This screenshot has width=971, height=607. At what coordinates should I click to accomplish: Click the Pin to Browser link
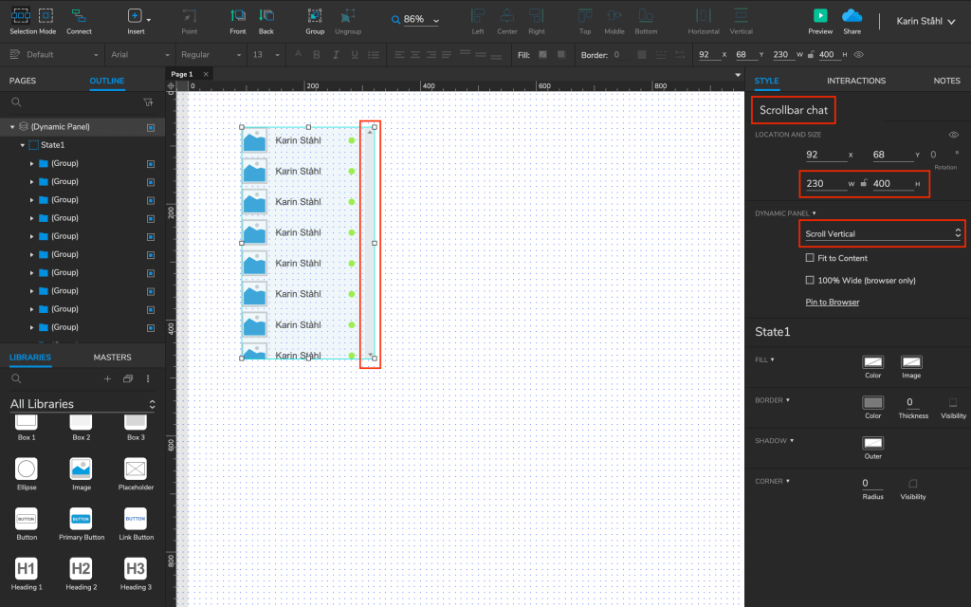[832, 303]
